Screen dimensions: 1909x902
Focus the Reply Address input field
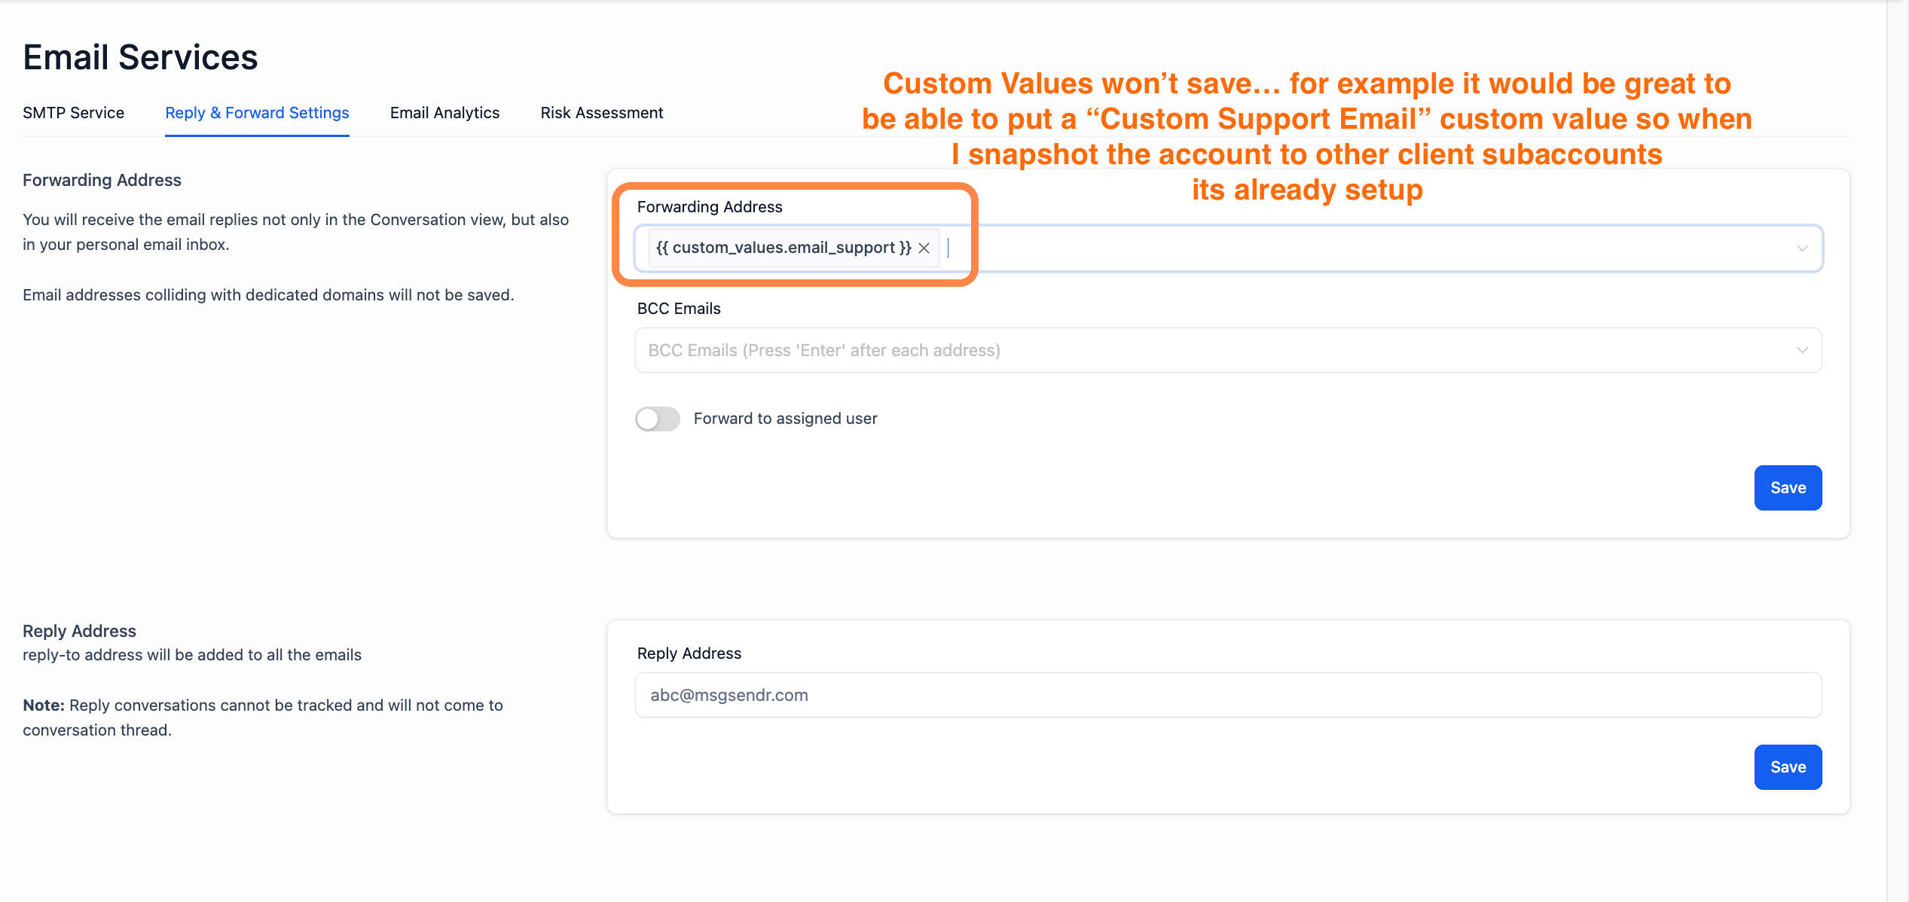tap(1130, 695)
